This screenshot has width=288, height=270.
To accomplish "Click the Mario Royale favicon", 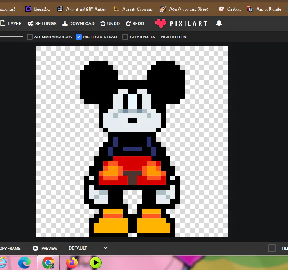I will [x=250, y=9].
